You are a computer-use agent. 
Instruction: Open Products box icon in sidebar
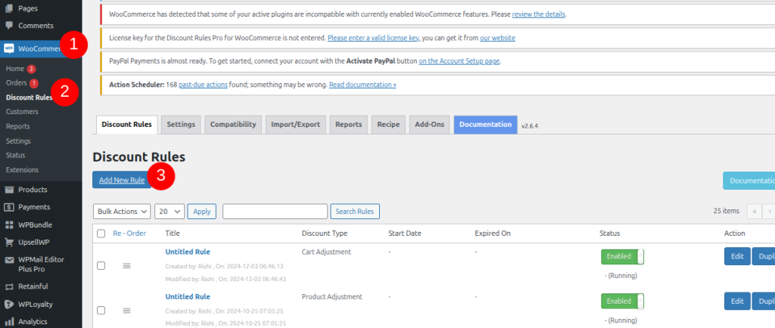click(x=9, y=190)
